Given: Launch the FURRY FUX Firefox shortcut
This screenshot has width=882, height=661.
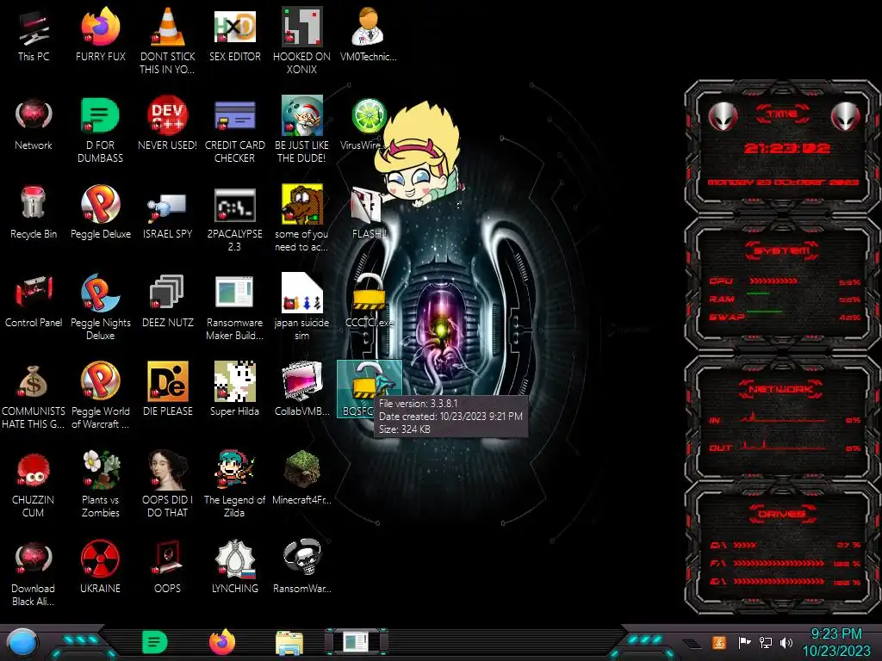Looking at the screenshot, I should click(x=100, y=34).
